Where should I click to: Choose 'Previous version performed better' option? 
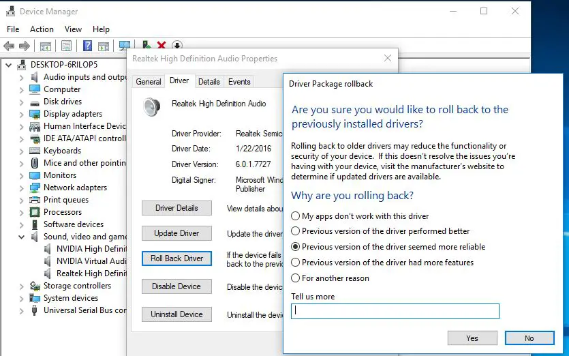click(x=295, y=231)
